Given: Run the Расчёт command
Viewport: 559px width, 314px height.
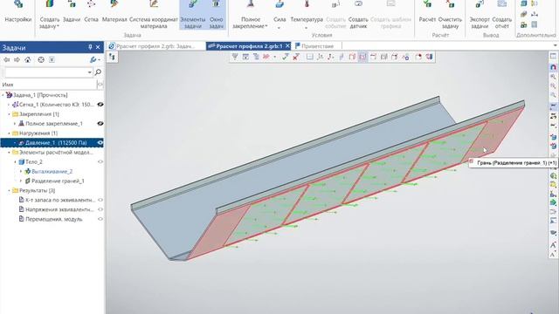Looking at the screenshot, I should click(x=427, y=14).
